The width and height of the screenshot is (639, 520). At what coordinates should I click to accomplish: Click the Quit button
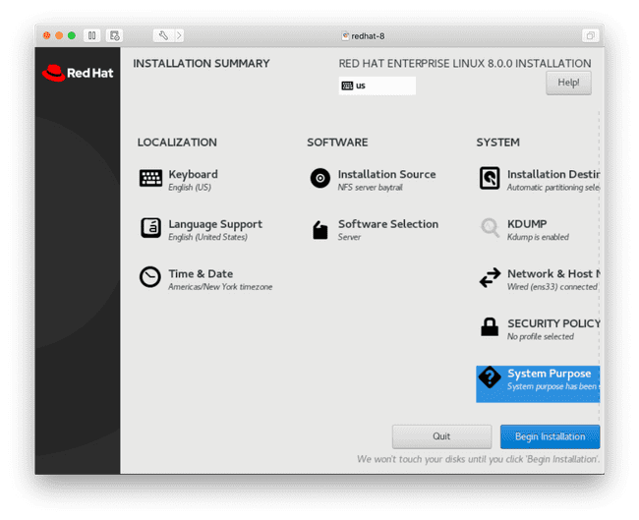(441, 436)
